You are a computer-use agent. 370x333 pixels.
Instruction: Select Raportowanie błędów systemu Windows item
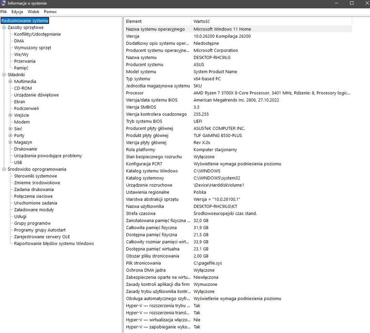pyautogui.click(x=54, y=243)
